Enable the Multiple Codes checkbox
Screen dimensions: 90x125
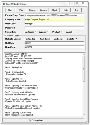[x=21, y=39]
